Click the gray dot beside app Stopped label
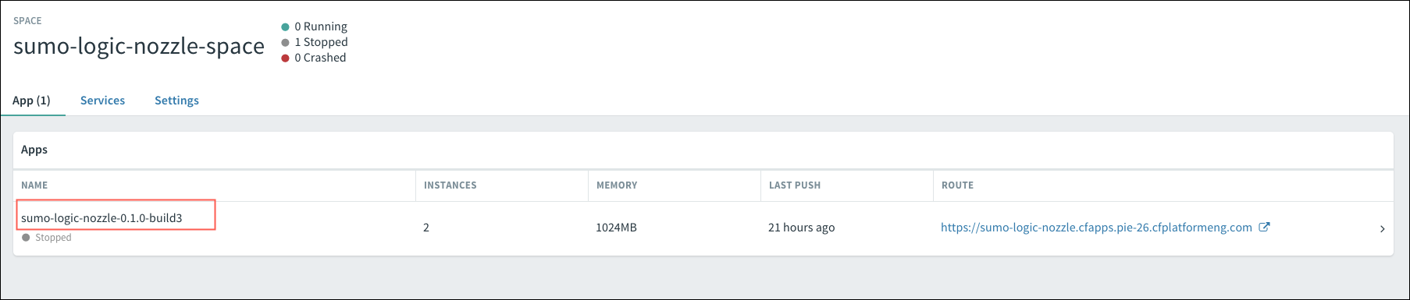1410x300 pixels. (x=26, y=238)
